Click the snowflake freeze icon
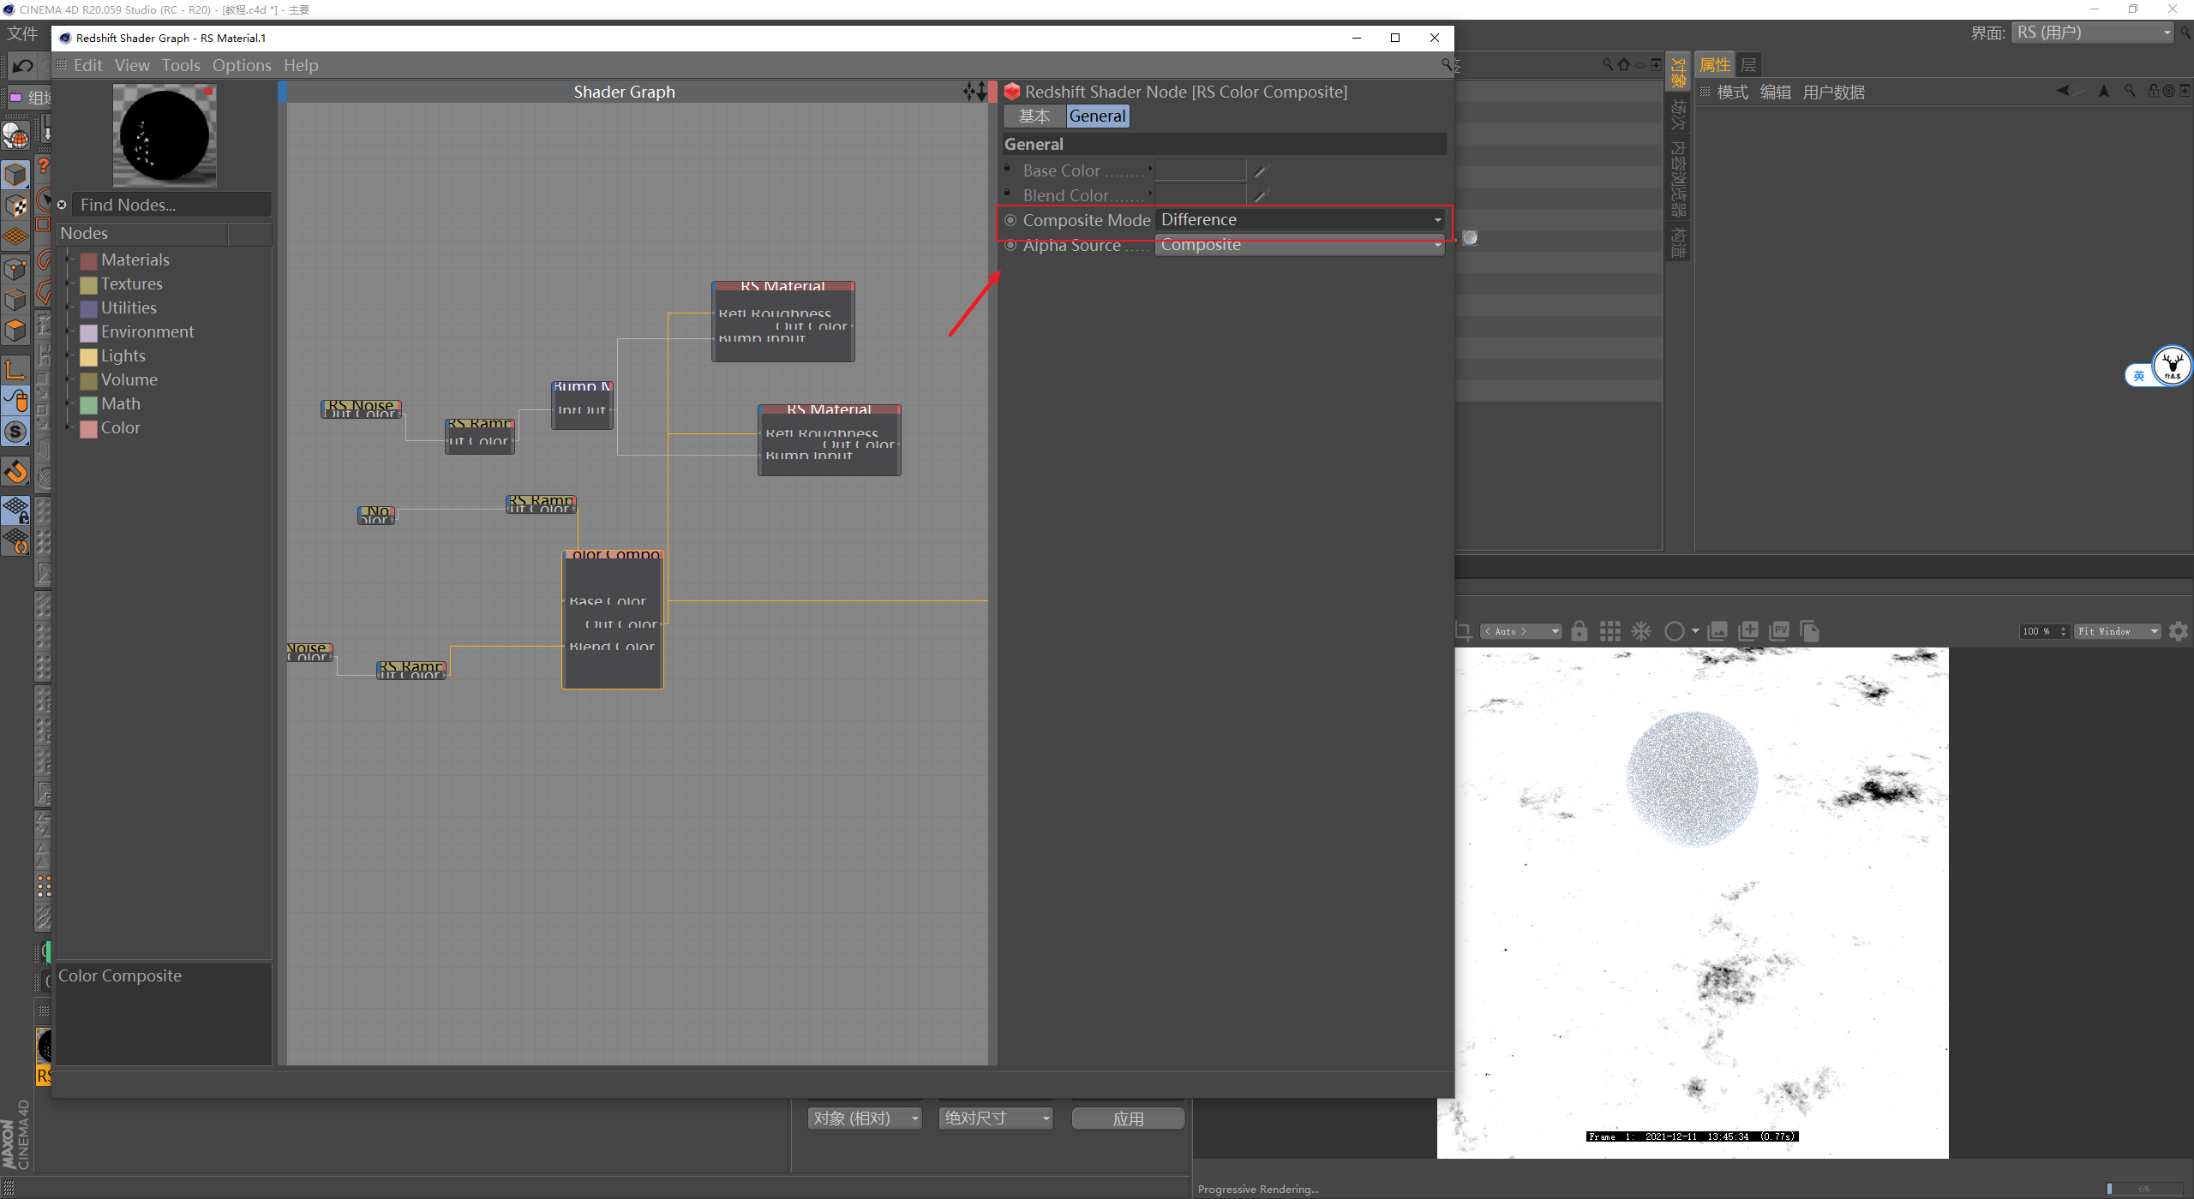Screen dimensions: 2194x1199 tap(1640, 631)
